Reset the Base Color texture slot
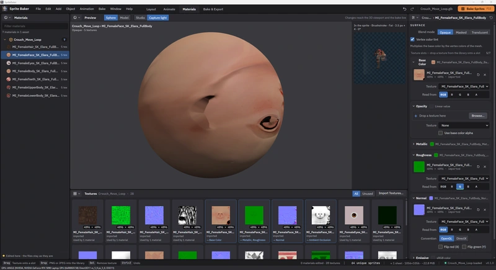The height and width of the screenshot is (270, 496). click(x=478, y=74)
